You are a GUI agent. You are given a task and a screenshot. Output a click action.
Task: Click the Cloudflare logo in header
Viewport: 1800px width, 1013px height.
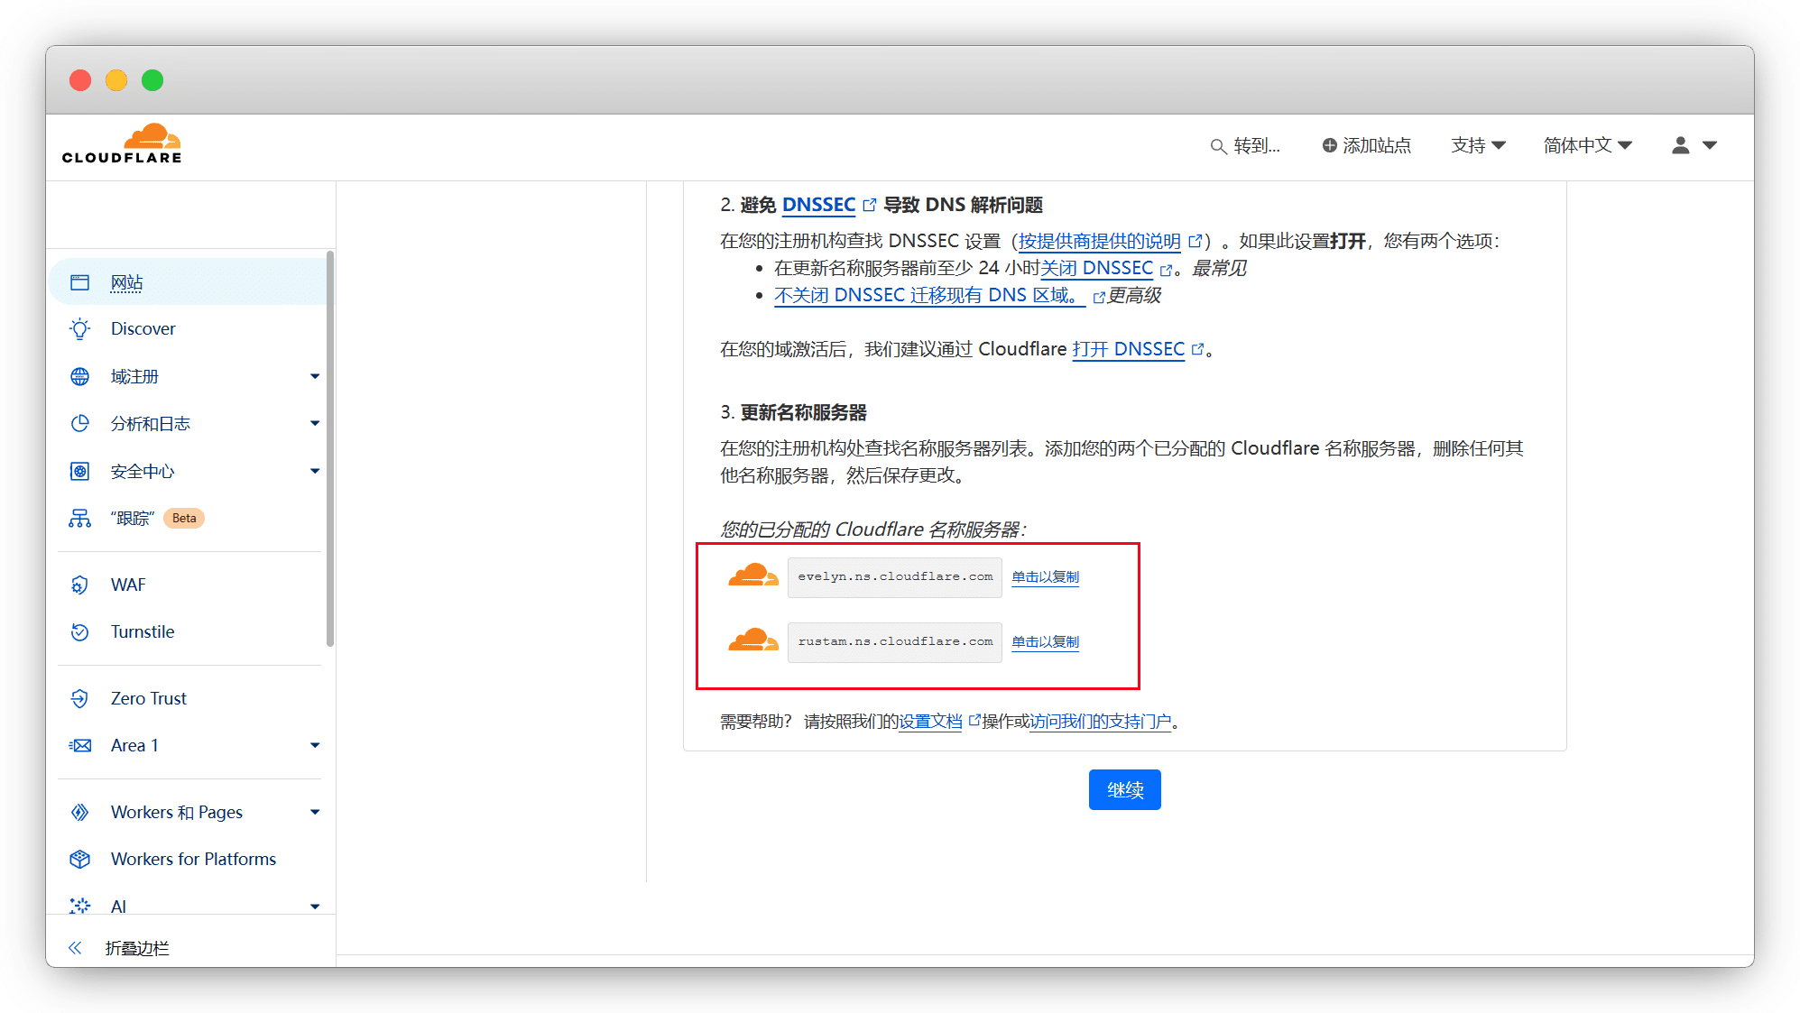[x=122, y=144]
